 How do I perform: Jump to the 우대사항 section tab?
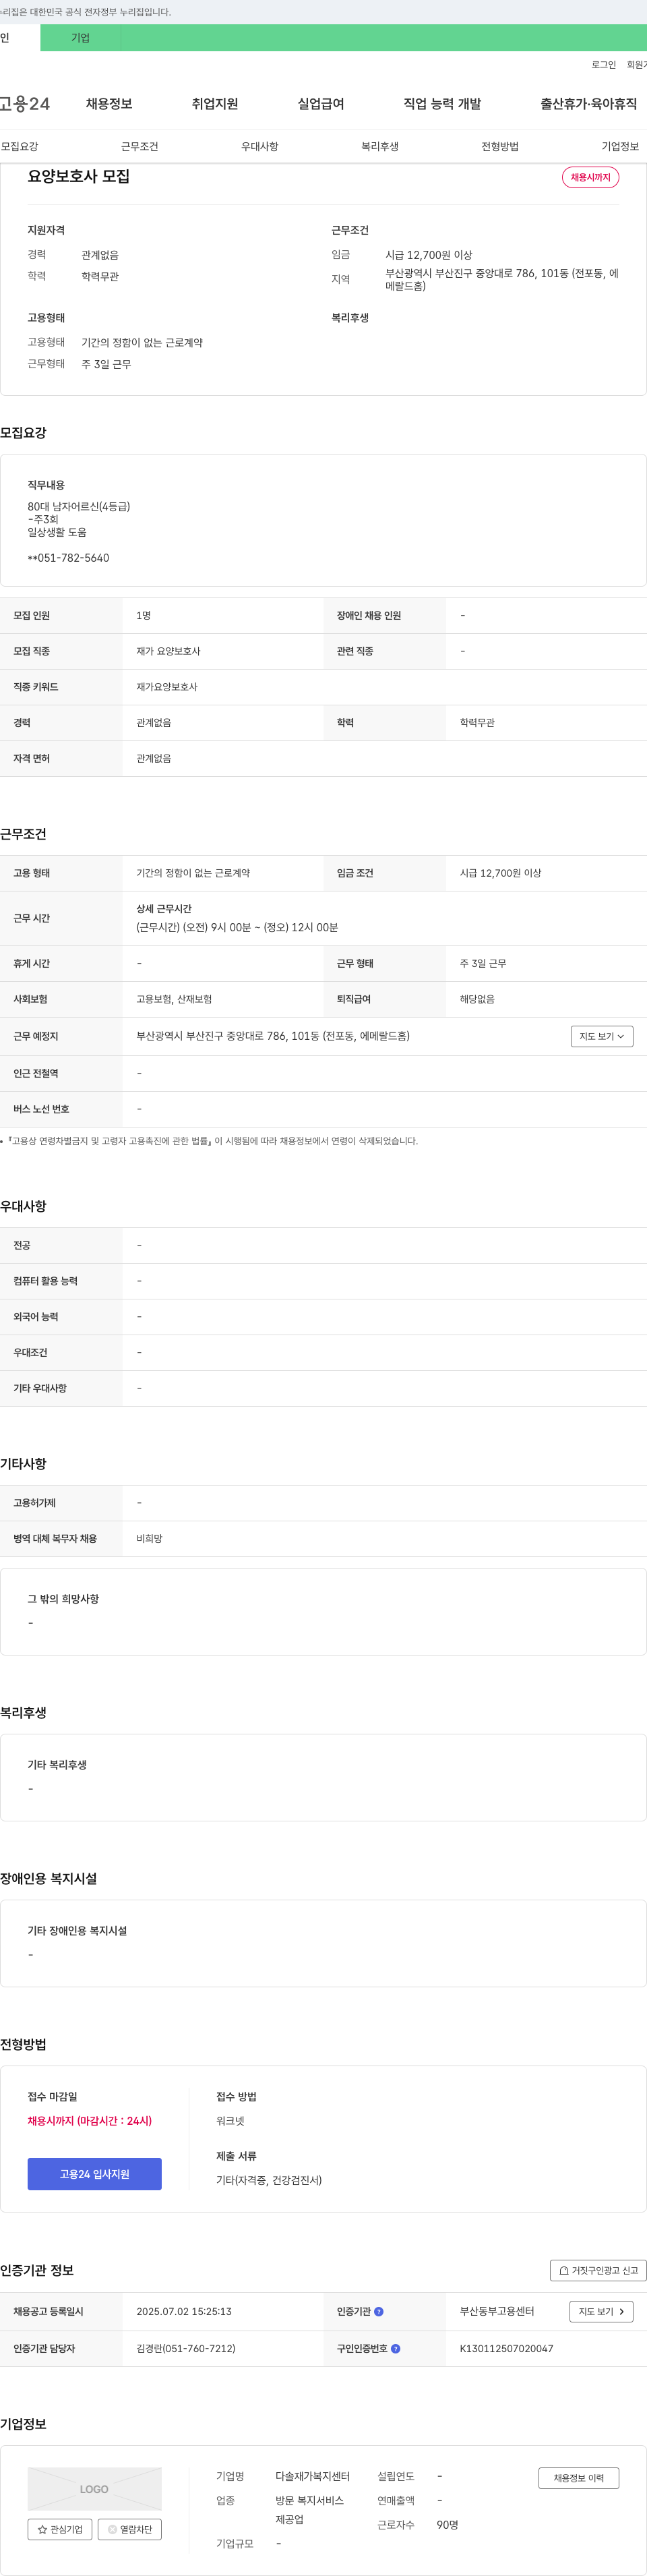tap(260, 146)
